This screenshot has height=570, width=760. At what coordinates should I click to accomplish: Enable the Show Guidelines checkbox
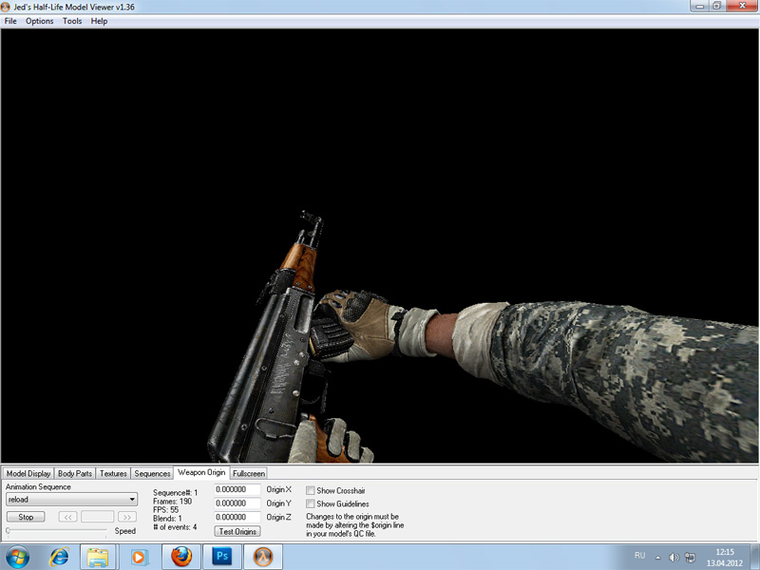pyautogui.click(x=311, y=503)
